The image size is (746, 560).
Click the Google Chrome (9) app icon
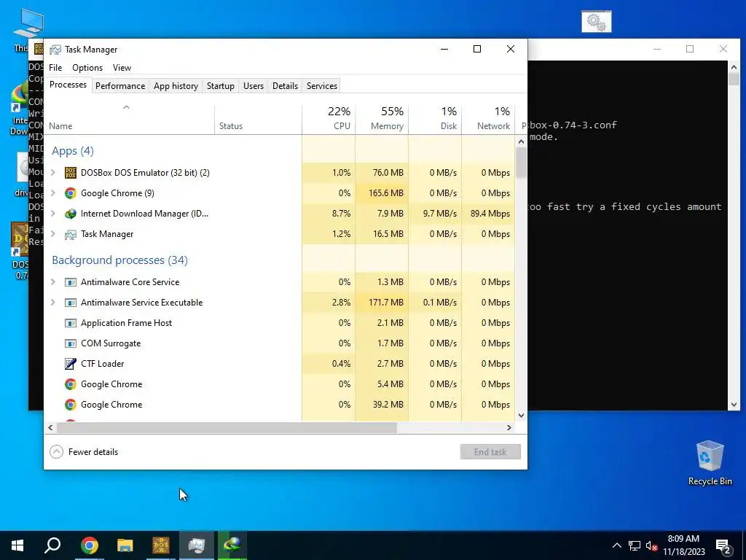click(71, 192)
